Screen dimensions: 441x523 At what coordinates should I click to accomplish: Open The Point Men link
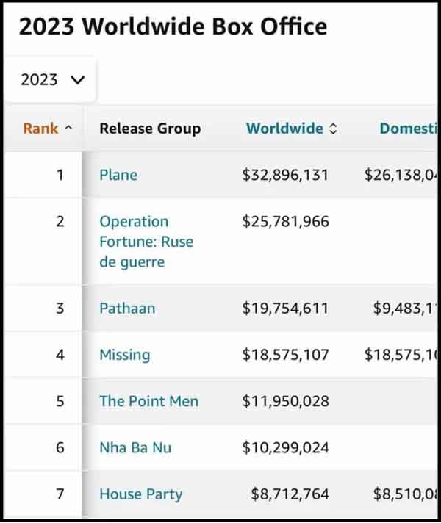coord(148,401)
